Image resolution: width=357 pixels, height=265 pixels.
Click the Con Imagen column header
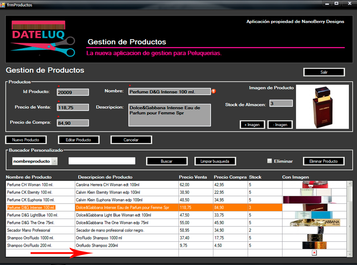coord(295,177)
